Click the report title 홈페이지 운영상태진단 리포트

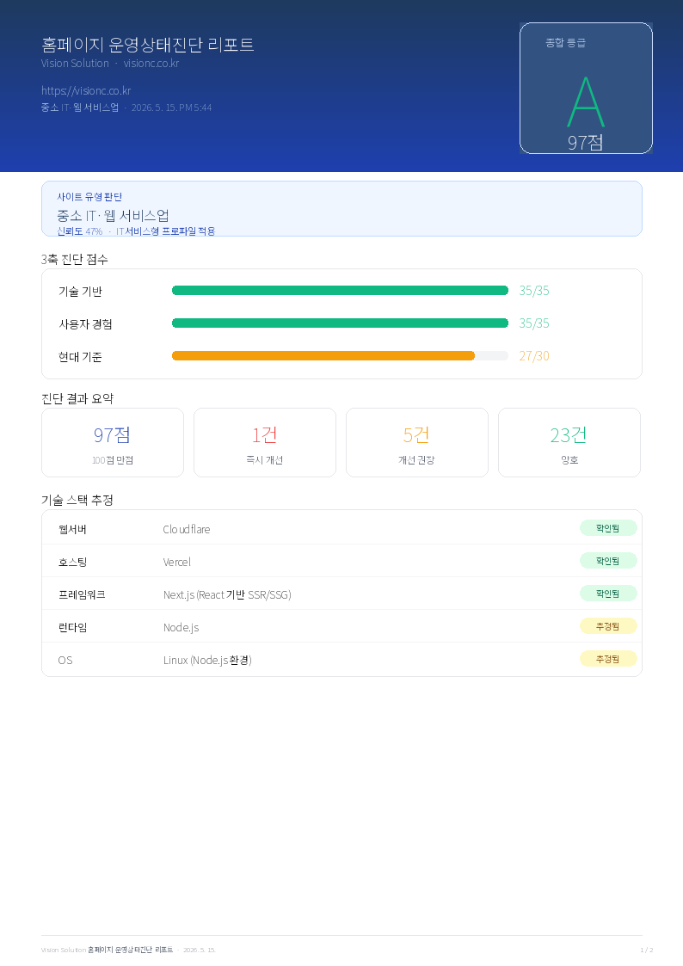(147, 45)
